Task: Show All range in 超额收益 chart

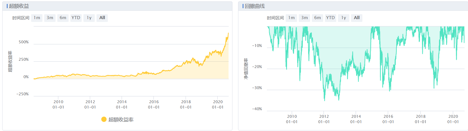Action: [102, 18]
